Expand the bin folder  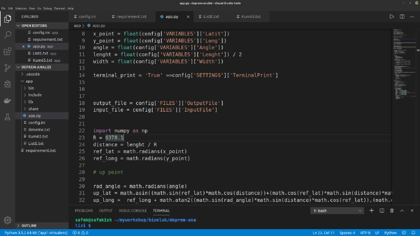42,88
